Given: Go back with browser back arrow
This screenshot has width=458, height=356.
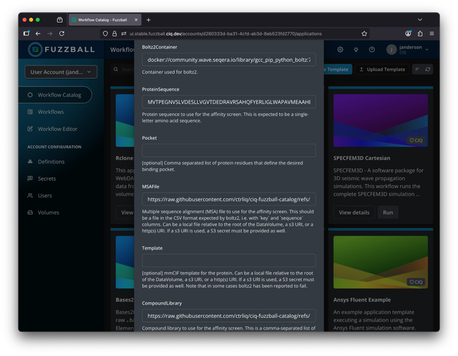Looking at the screenshot, I should pos(38,34).
